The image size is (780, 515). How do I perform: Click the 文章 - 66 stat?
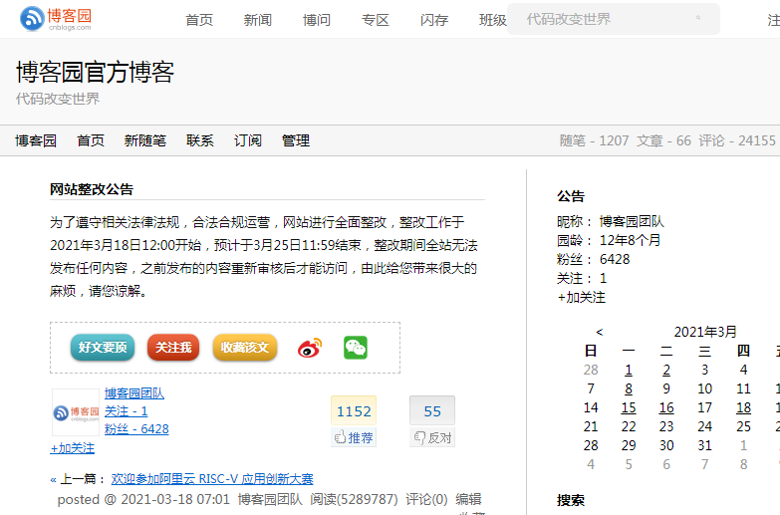click(663, 140)
